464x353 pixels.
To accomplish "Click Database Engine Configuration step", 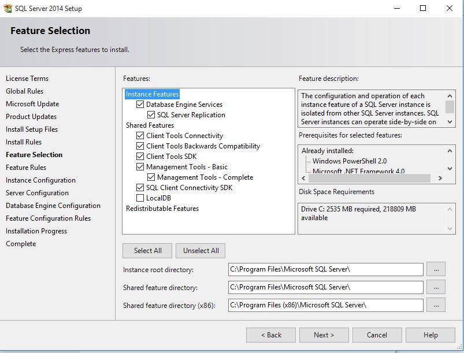I will pyautogui.click(x=53, y=206).
